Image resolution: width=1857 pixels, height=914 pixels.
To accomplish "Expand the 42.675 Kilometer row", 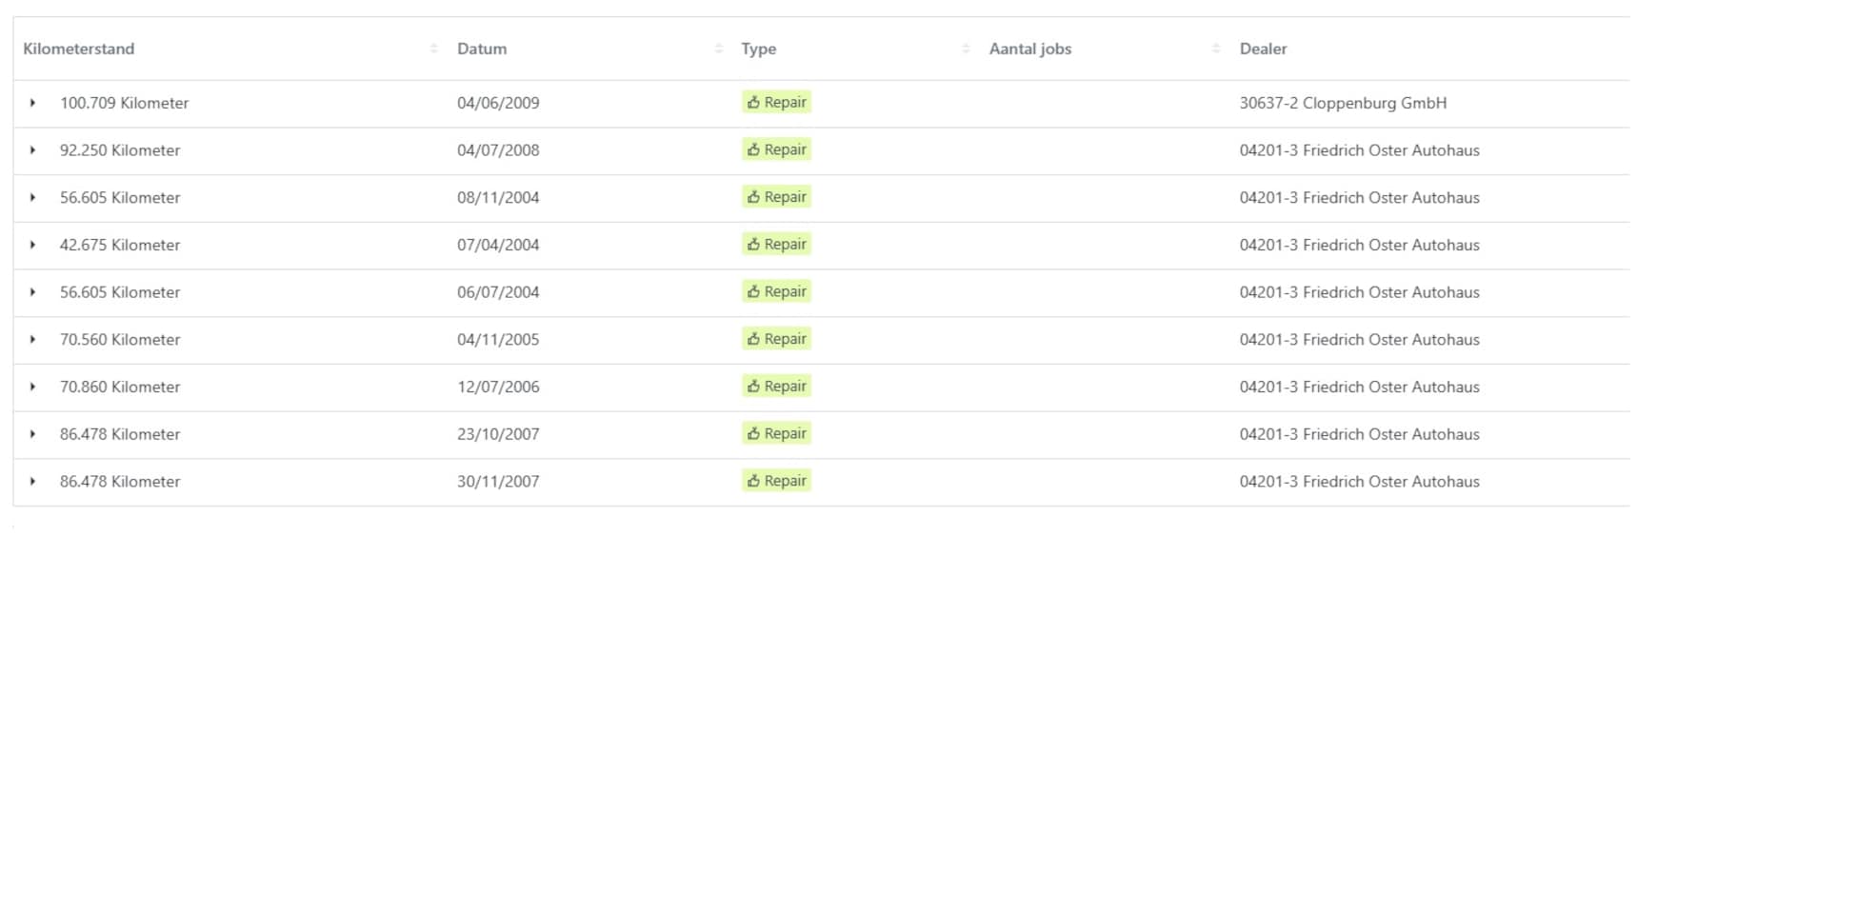I will click(32, 245).
